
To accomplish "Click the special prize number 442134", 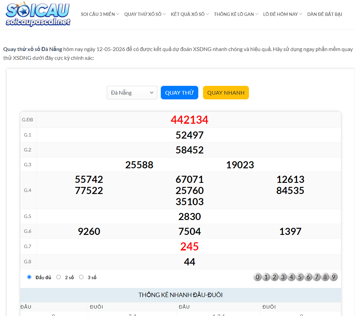I will (189, 120).
